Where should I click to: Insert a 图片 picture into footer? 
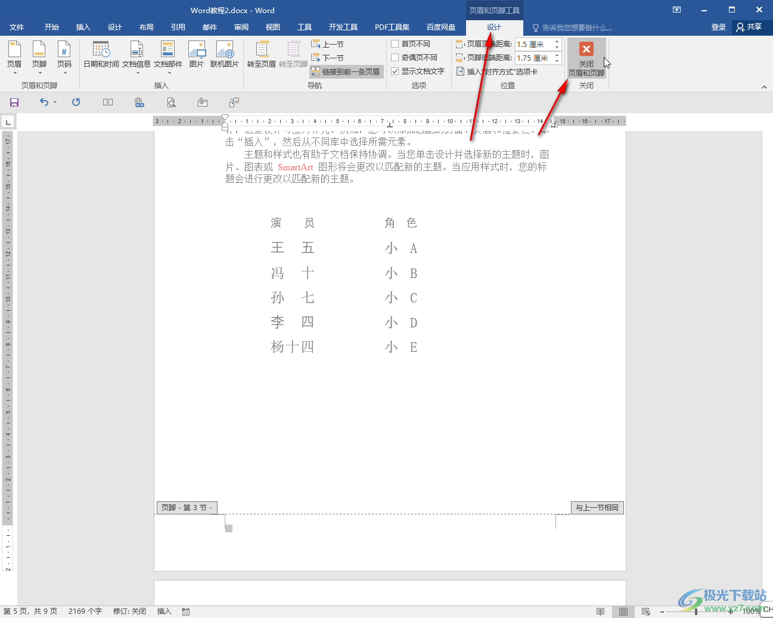tap(197, 55)
